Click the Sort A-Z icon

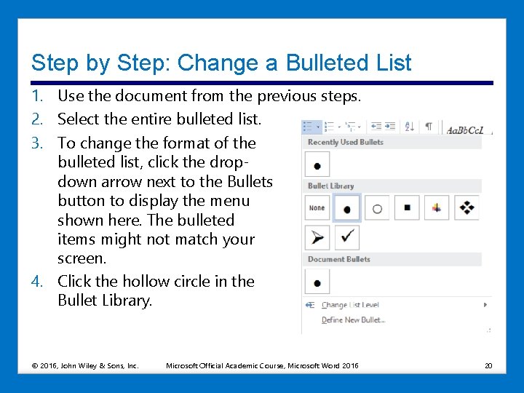[x=410, y=127]
